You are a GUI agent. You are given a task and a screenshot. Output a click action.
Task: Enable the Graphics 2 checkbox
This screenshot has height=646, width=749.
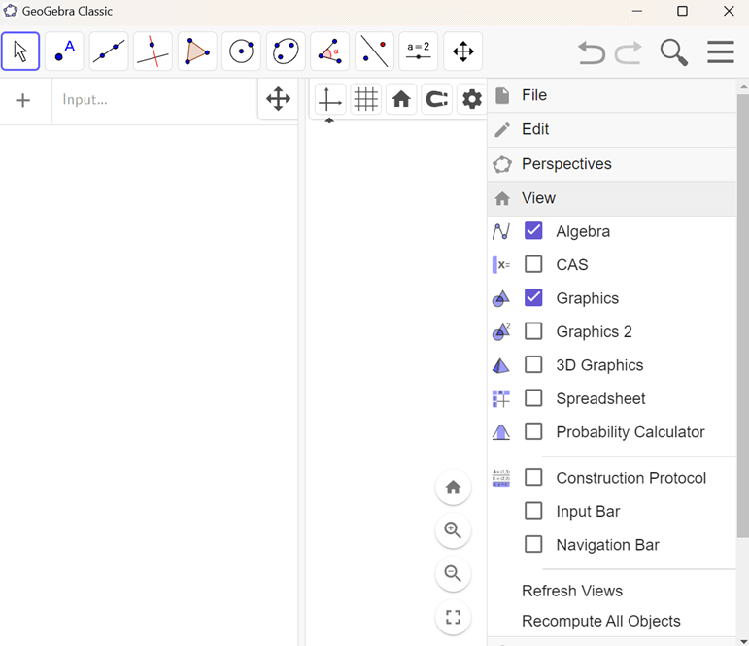(533, 330)
